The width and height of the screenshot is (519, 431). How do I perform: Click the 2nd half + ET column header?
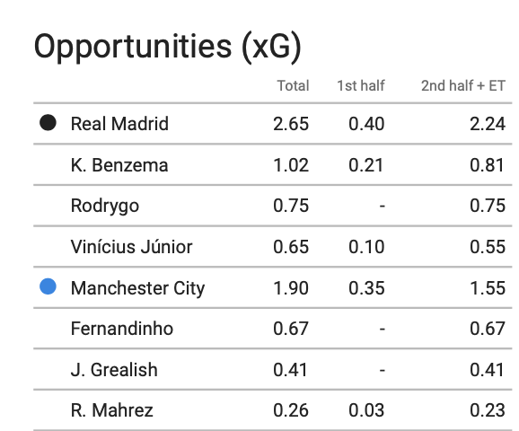click(x=463, y=85)
